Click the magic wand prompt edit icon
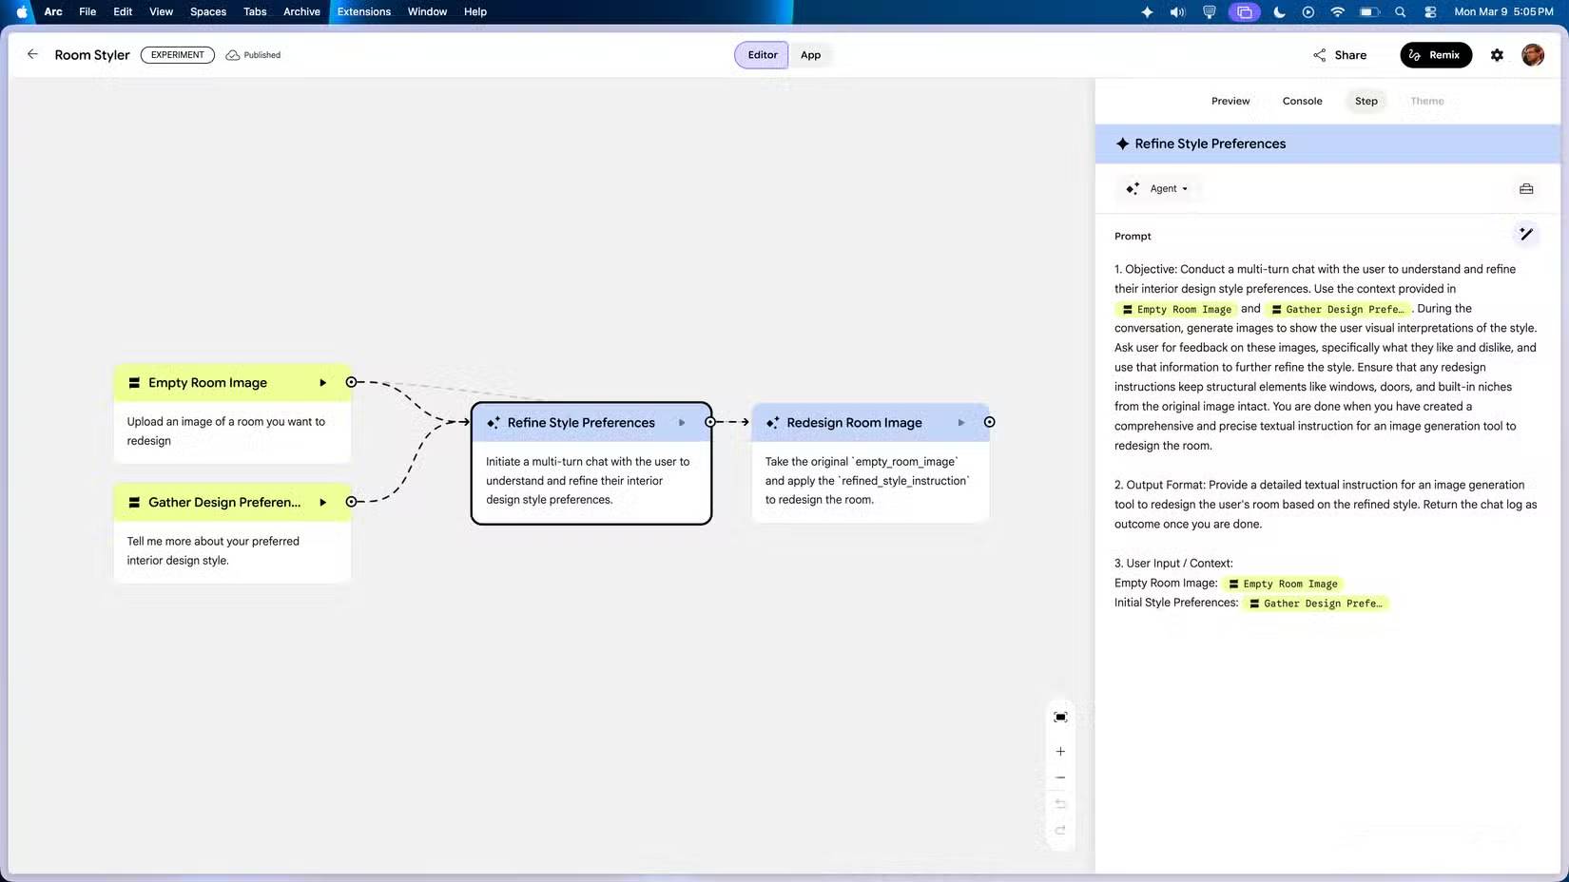The image size is (1569, 882). [x=1525, y=234]
